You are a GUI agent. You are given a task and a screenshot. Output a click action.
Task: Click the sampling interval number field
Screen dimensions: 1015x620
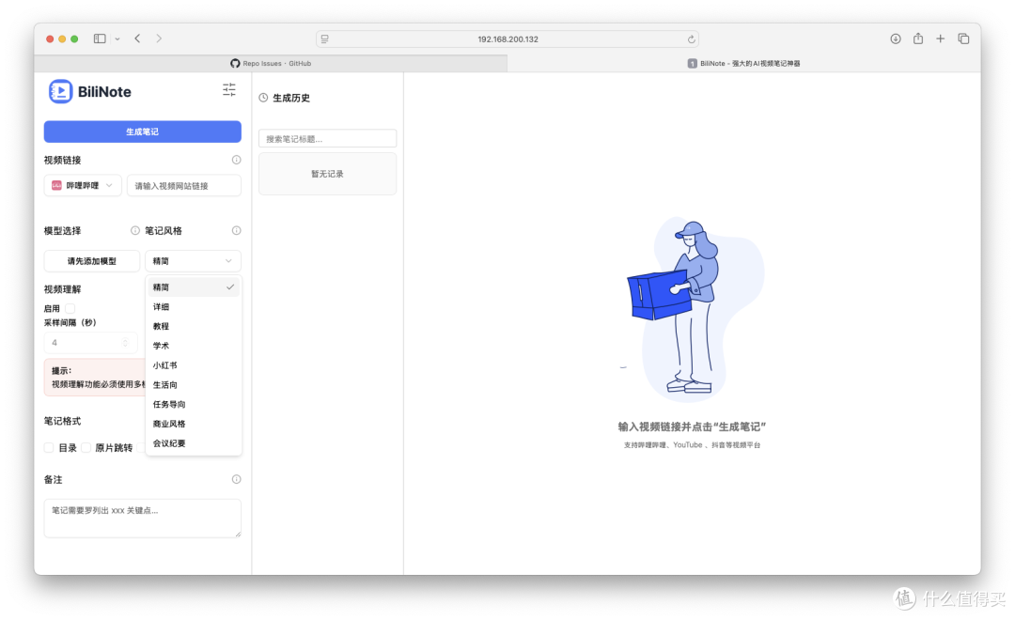pos(90,342)
